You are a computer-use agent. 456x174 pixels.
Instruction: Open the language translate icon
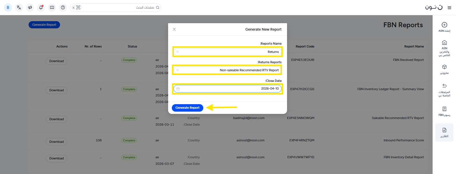(19, 7)
